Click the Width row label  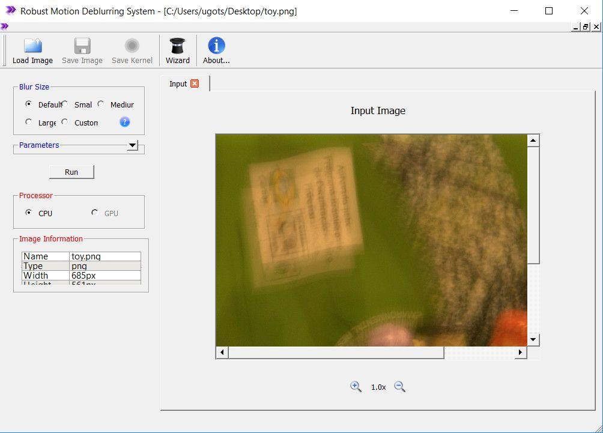46,276
